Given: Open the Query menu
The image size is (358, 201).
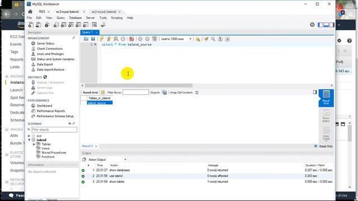Looking at the screenshot, I should (x=60, y=18).
